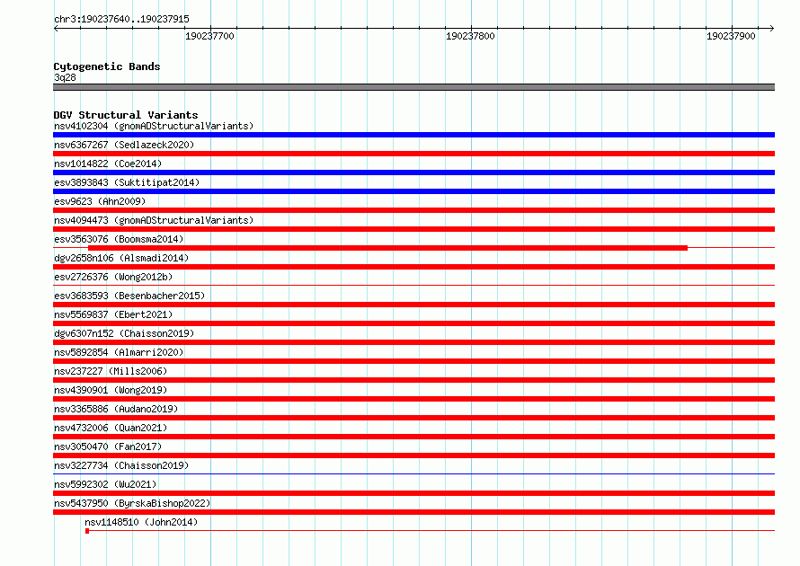This screenshot has width=800, height=566.
Task: Open nsv1148510 (John2014) label
Action: [x=141, y=522]
